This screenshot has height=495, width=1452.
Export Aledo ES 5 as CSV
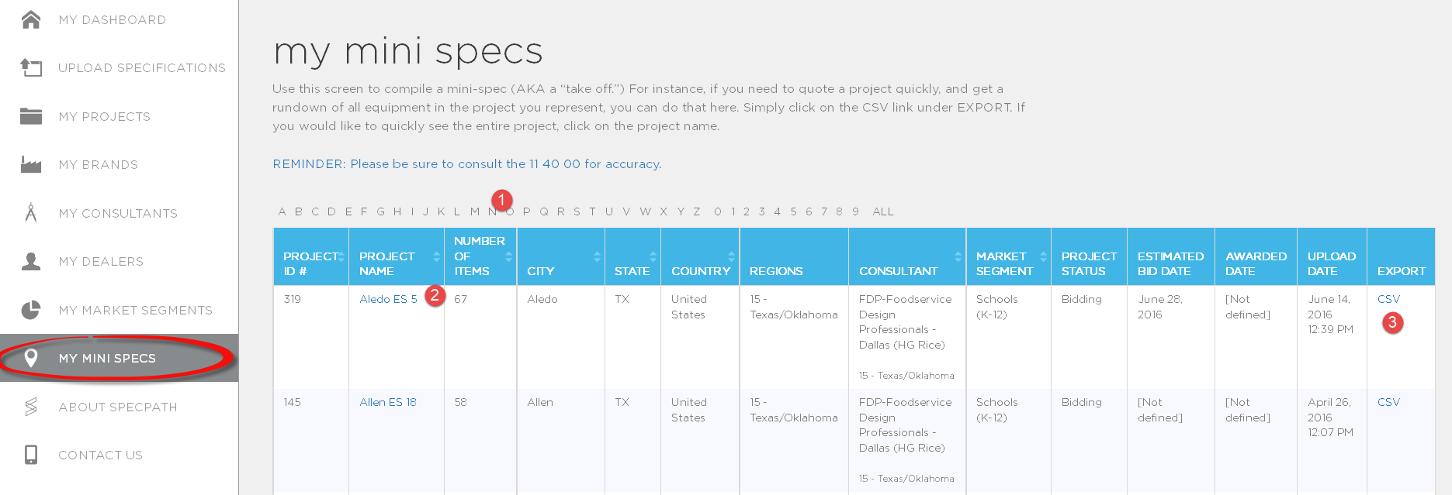coord(1388,299)
